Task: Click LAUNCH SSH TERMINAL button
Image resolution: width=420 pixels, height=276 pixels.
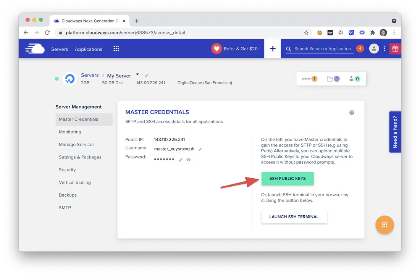Action: tap(294, 217)
